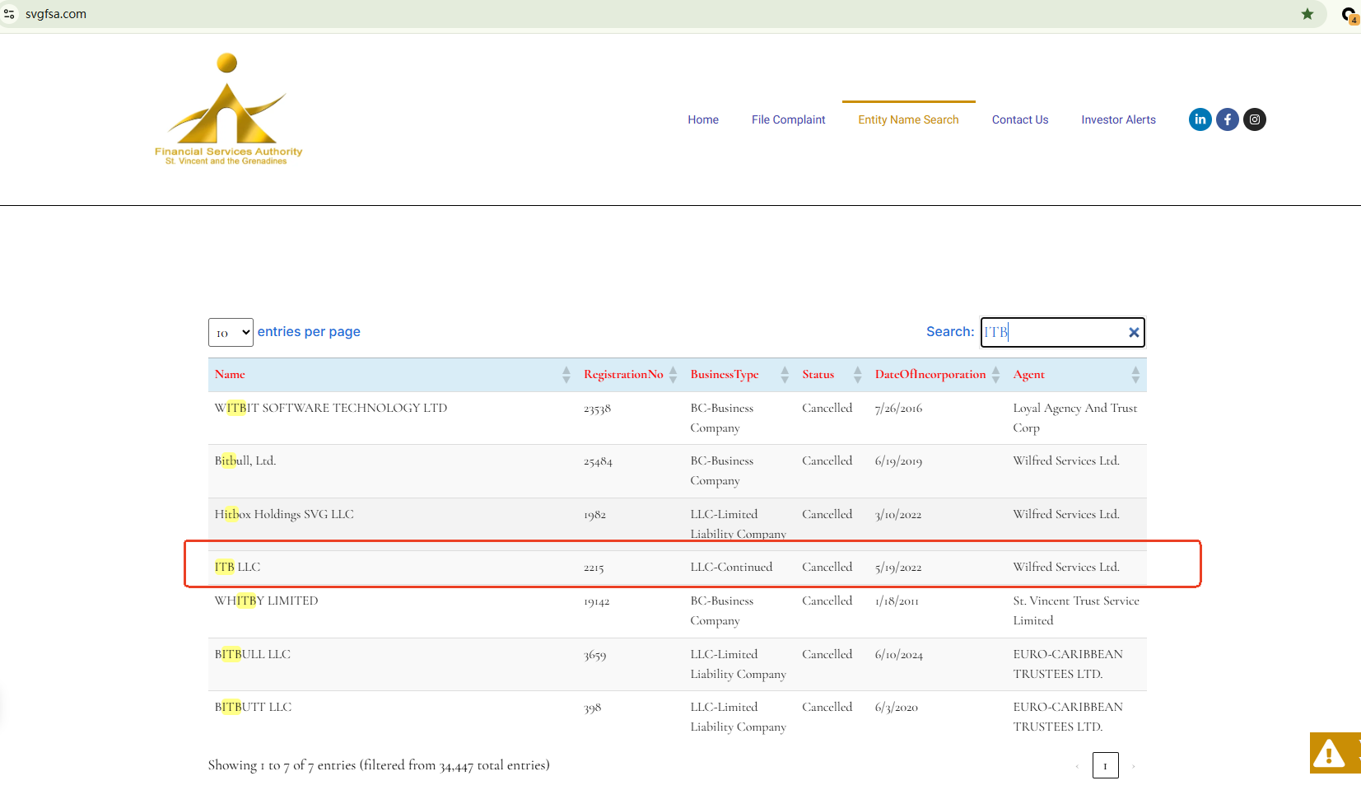Sort by BusinessType column header
The image size is (1361, 790).
click(725, 375)
